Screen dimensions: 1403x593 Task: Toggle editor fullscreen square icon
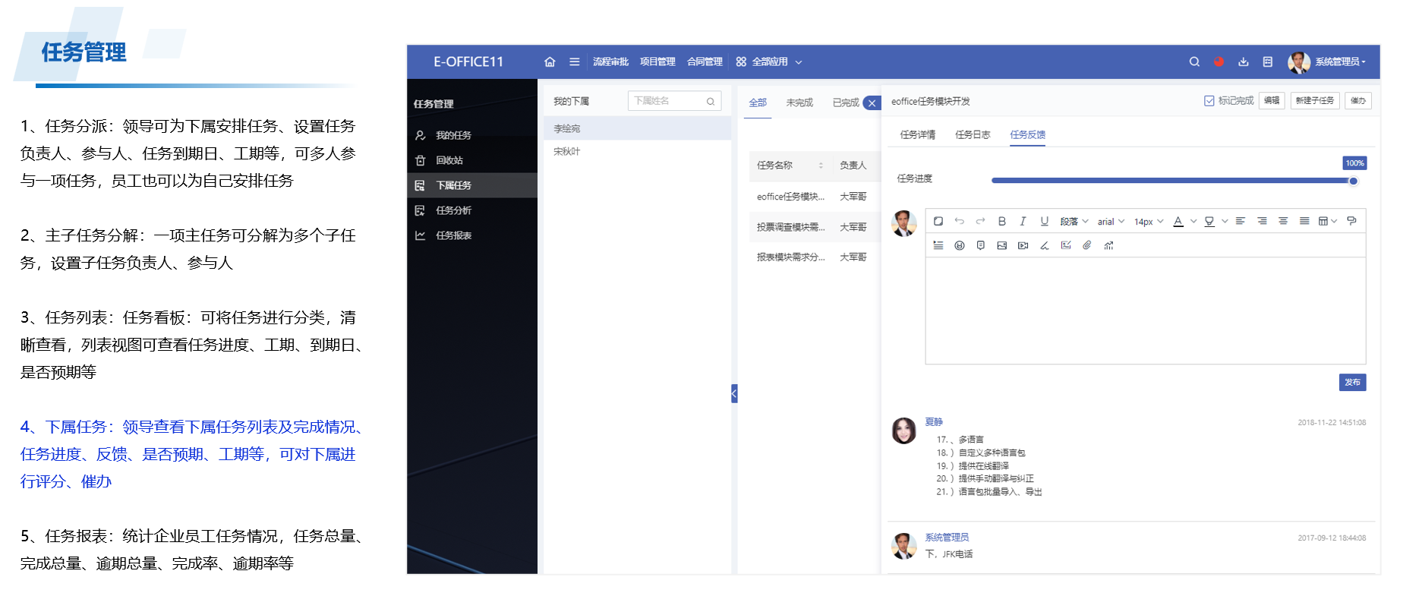(938, 221)
